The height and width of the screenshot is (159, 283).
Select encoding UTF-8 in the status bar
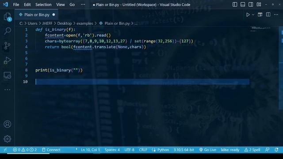coord(129,150)
